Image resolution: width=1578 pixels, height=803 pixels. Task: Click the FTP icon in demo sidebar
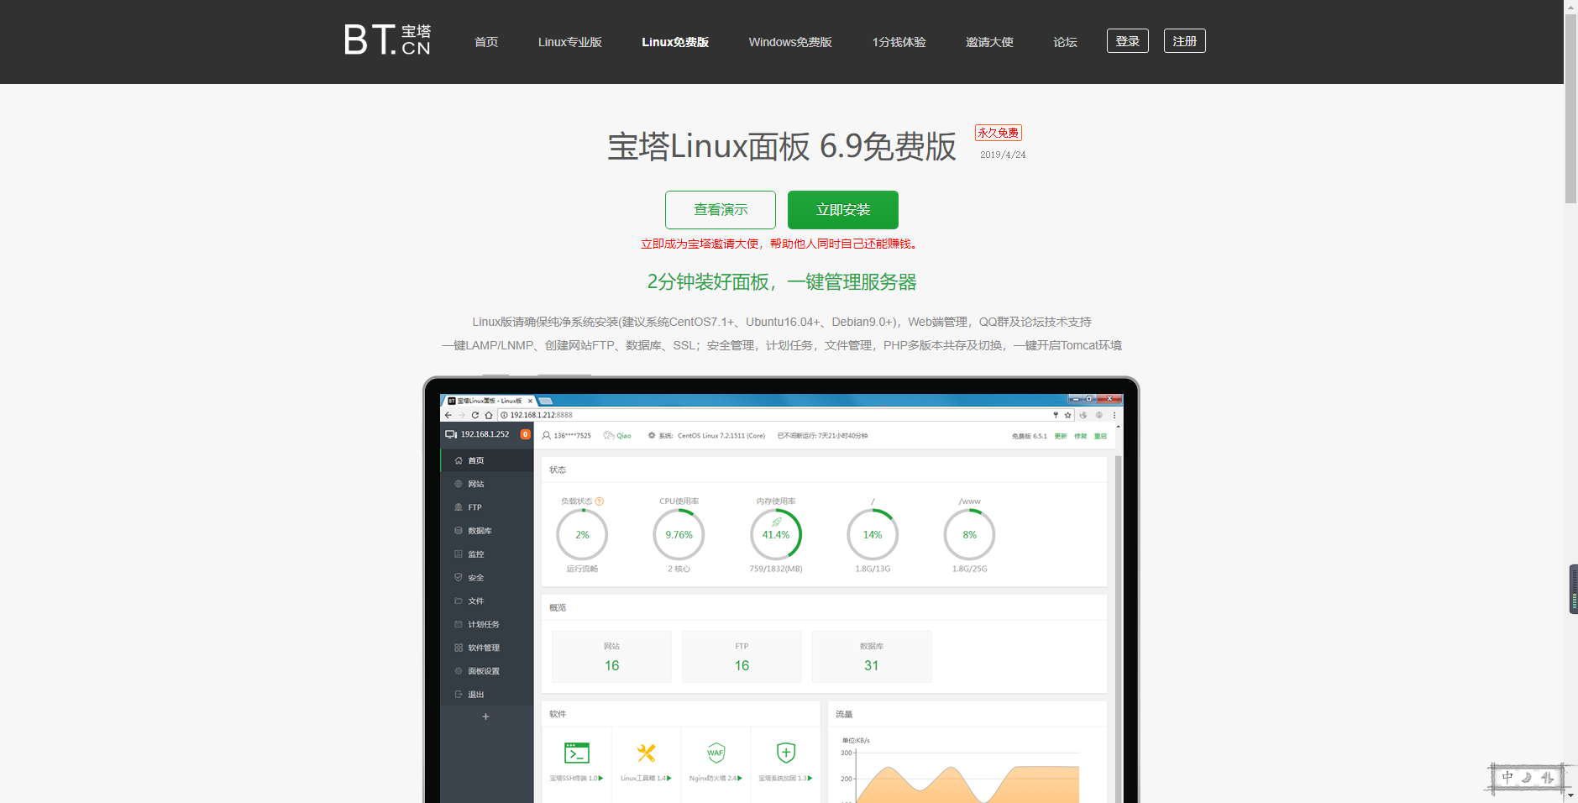459,507
